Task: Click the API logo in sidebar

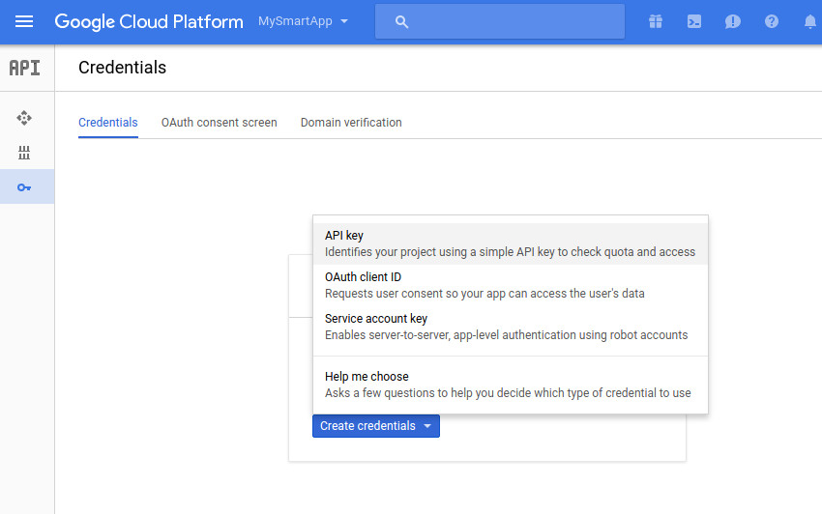Action: 24,68
